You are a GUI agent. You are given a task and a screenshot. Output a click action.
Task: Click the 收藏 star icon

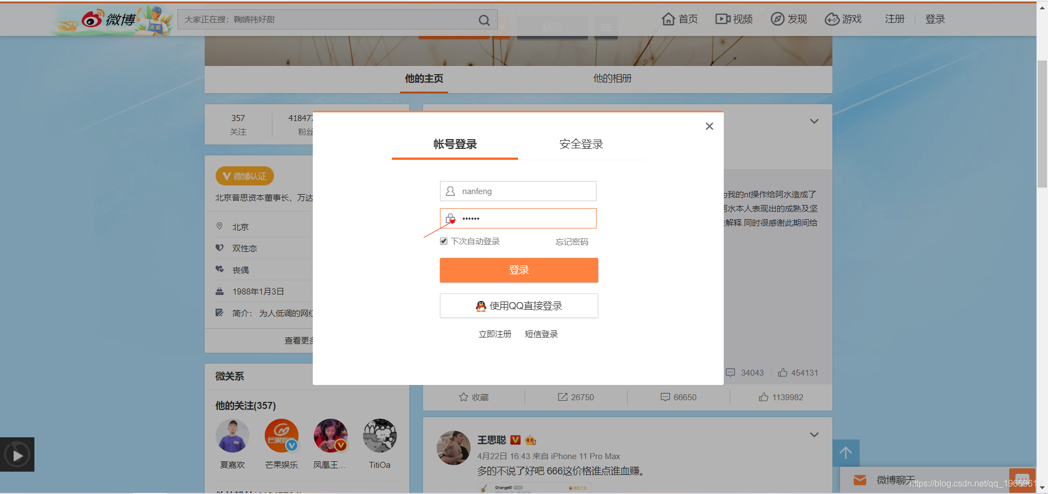[x=463, y=397]
